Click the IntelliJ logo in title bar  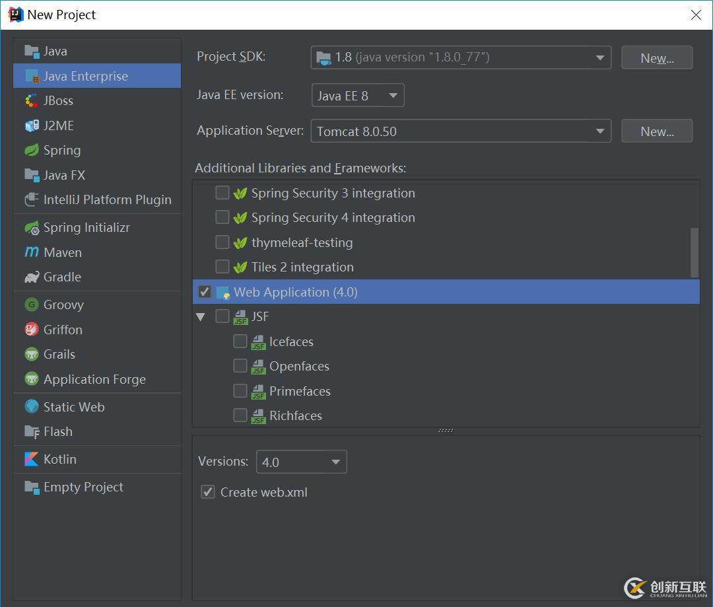pos(15,15)
